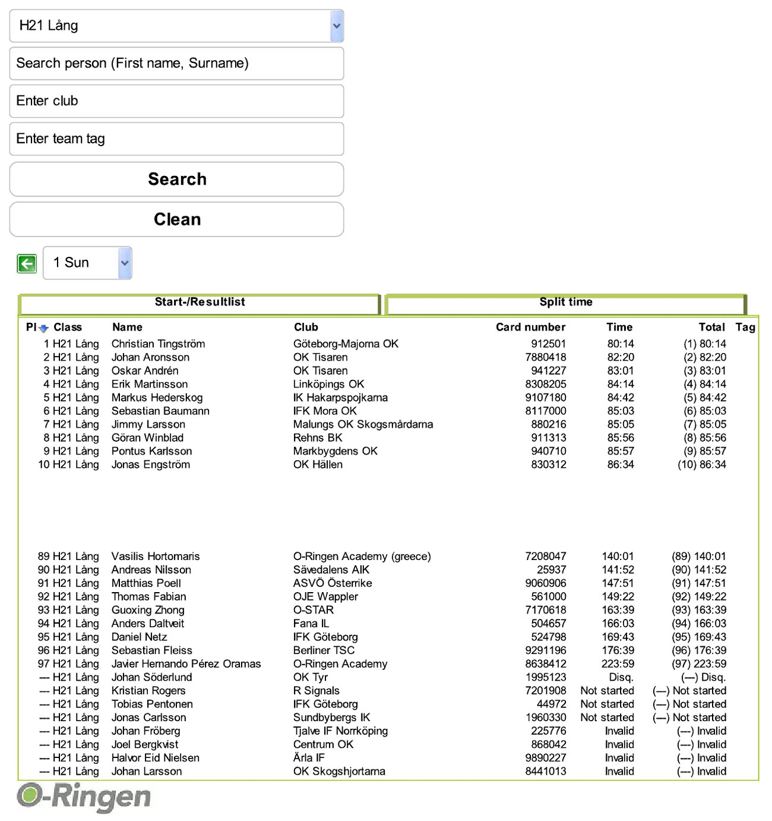Screen dimensions: 772x821
Task: Open the H21 Lång class dropdown
Action: [176, 26]
